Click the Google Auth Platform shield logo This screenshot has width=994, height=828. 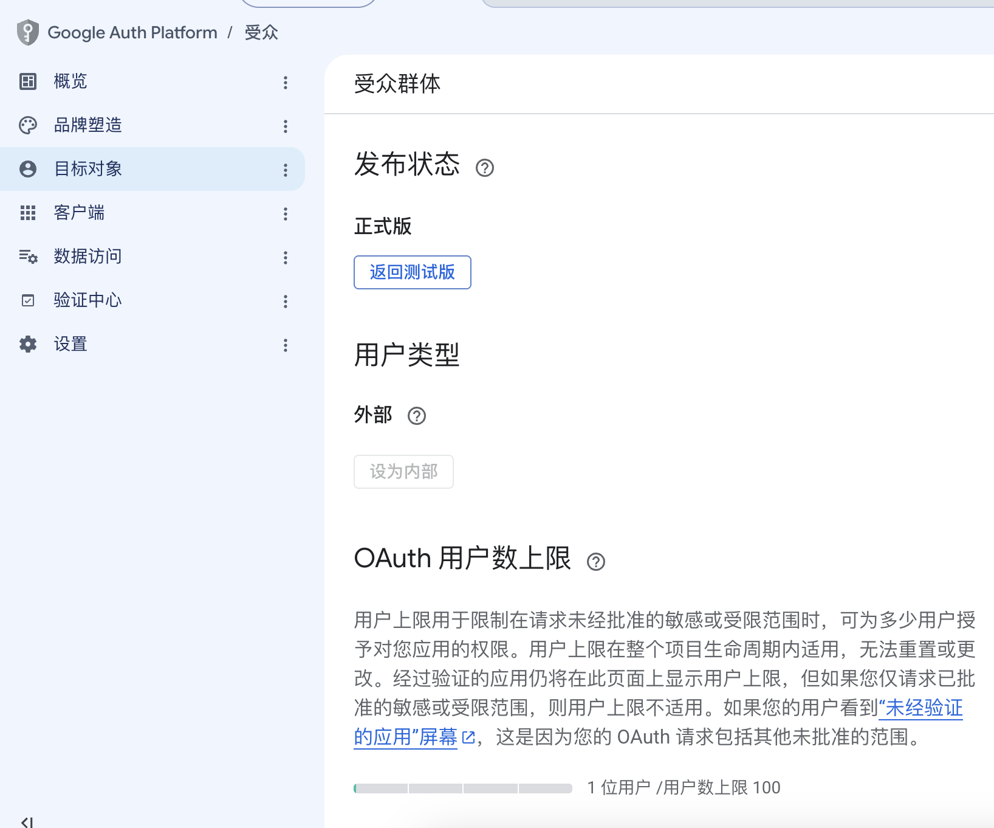pyautogui.click(x=28, y=32)
